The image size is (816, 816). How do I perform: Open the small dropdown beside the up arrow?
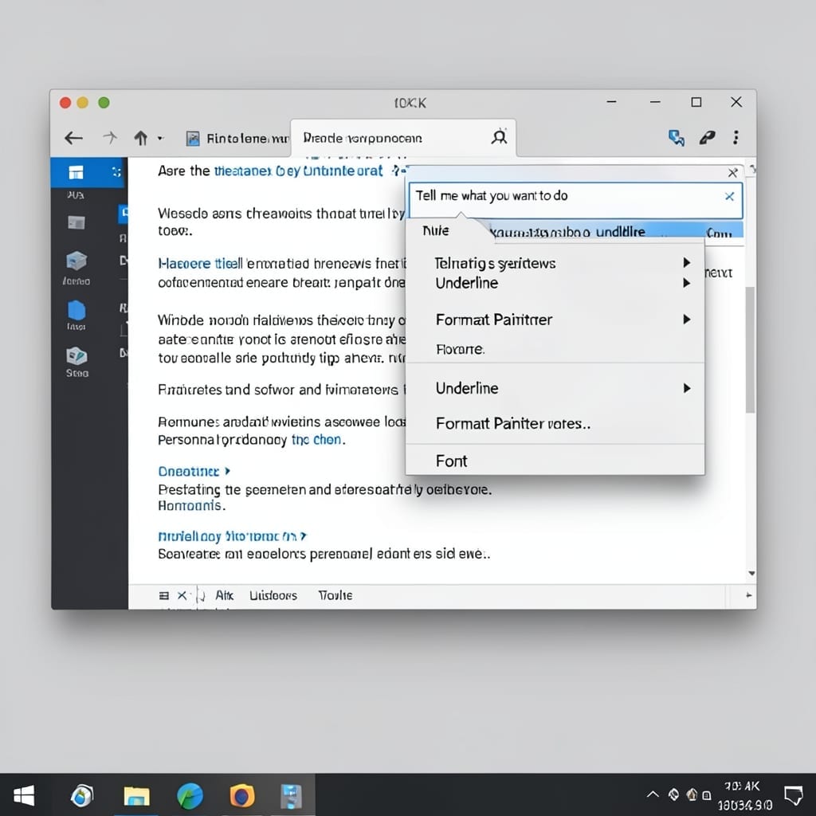click(x=160, y=139)
